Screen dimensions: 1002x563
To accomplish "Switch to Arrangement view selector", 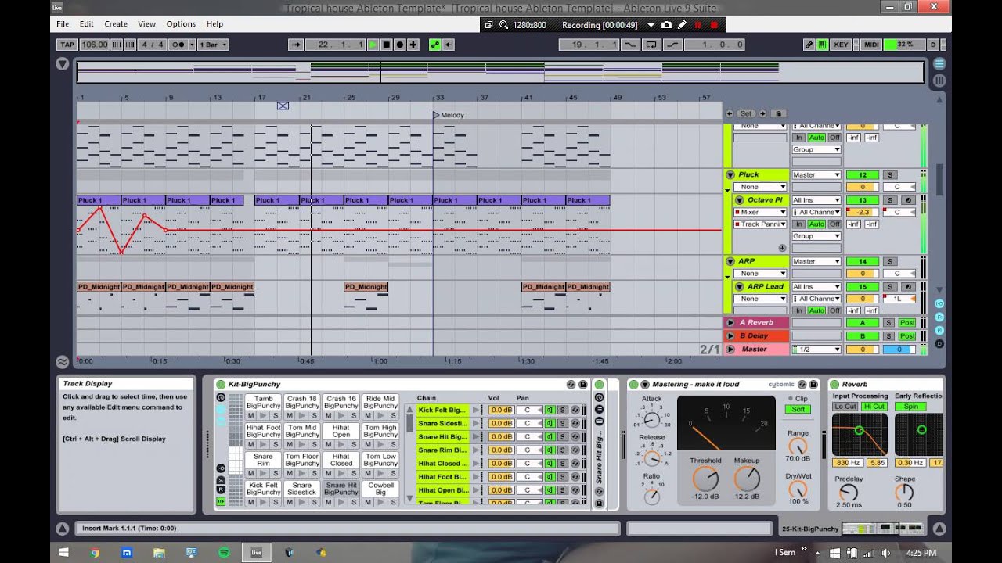I will tap(939, 64).
